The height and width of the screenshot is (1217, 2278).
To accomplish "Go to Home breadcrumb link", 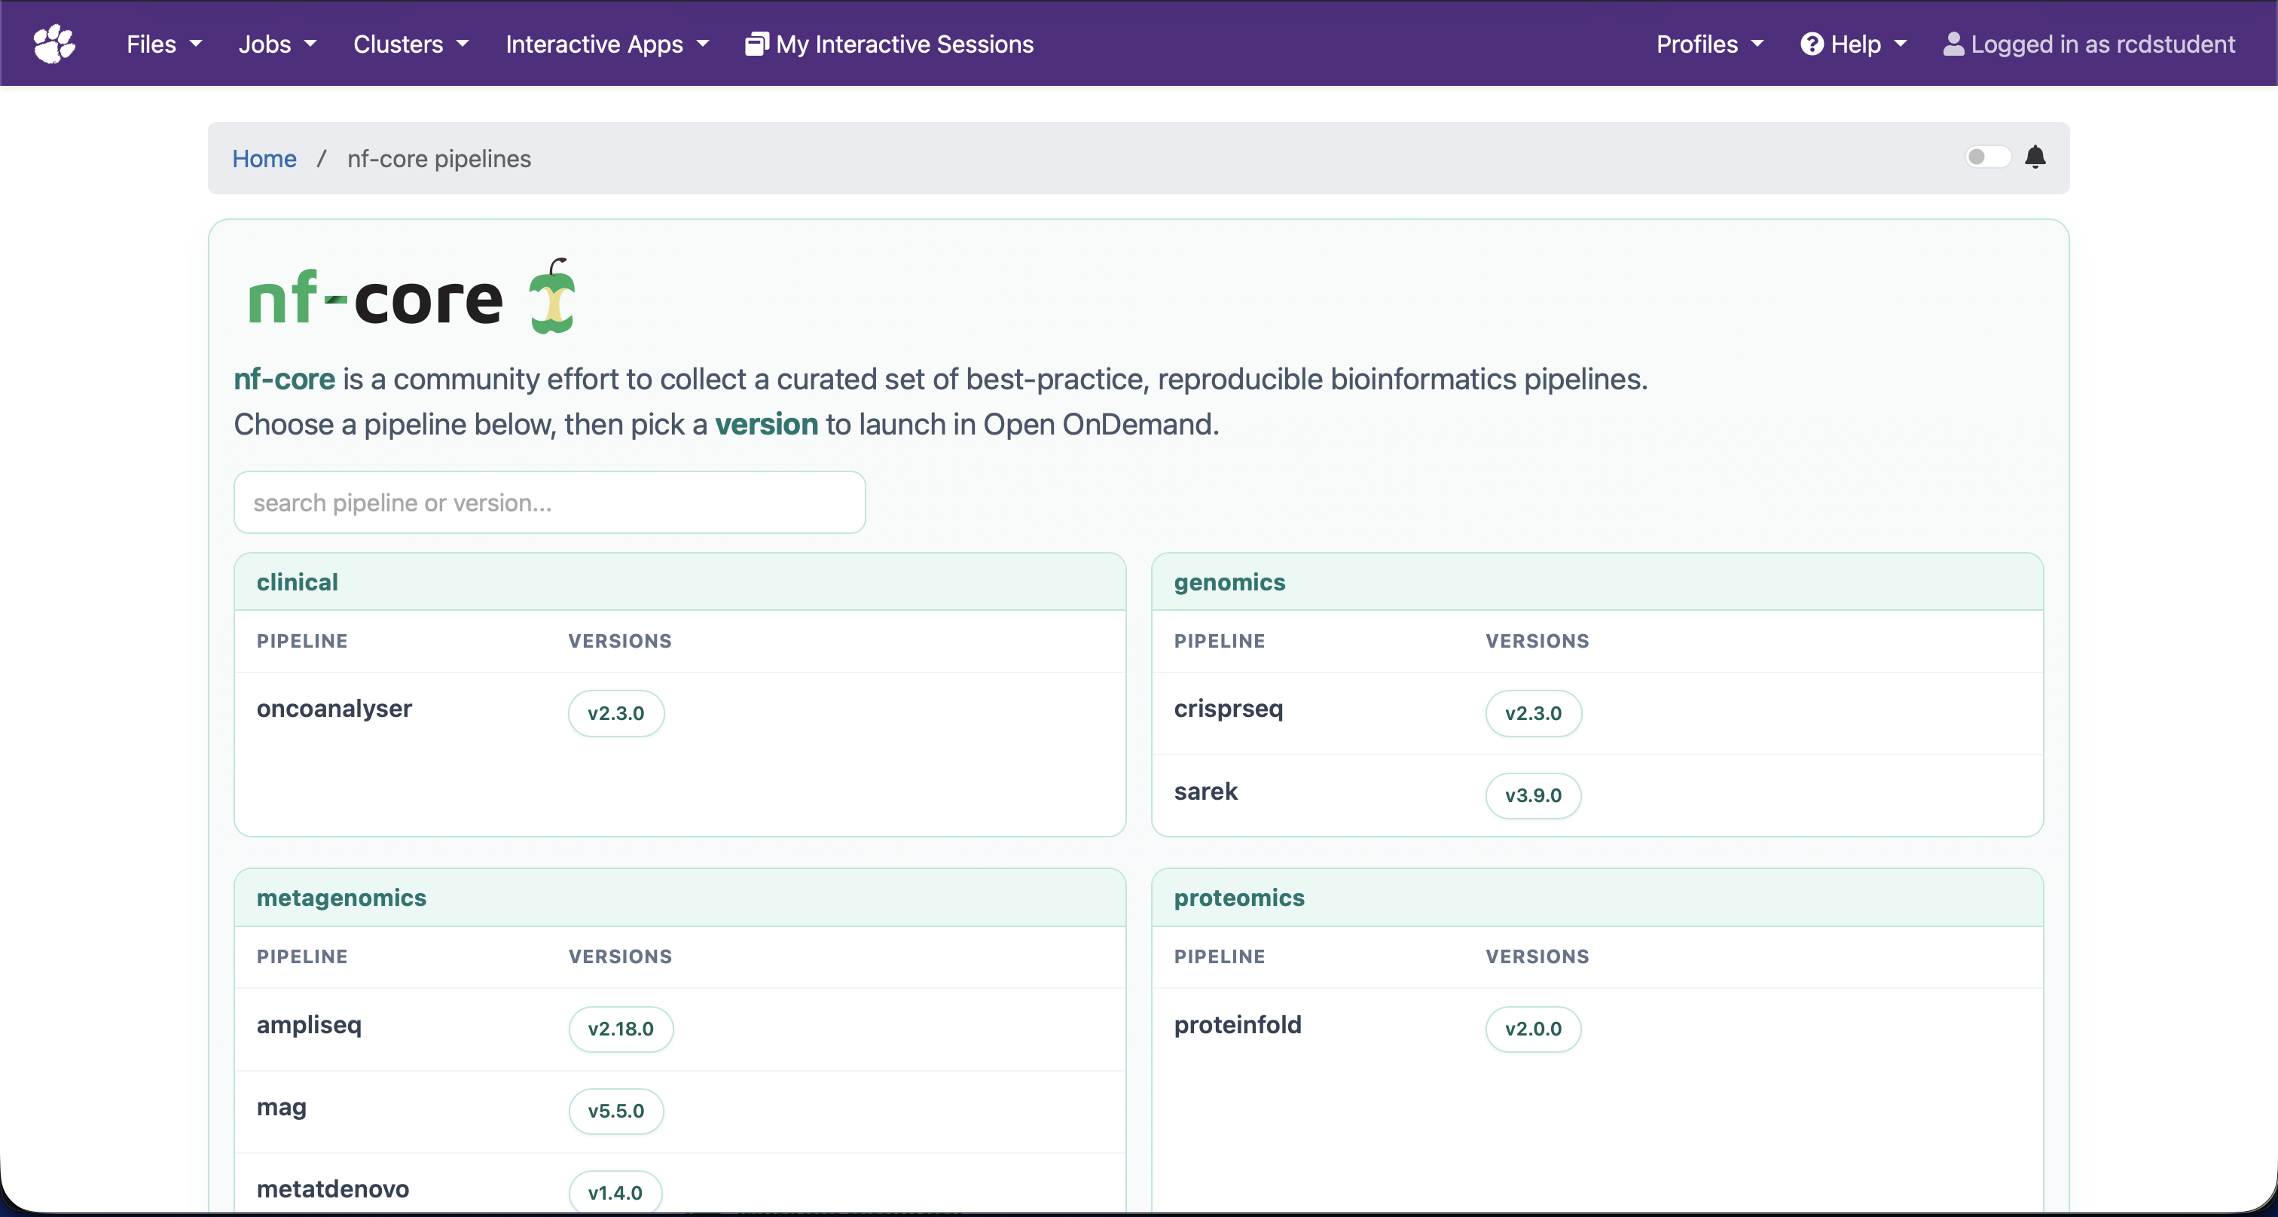I will point(264,158).
